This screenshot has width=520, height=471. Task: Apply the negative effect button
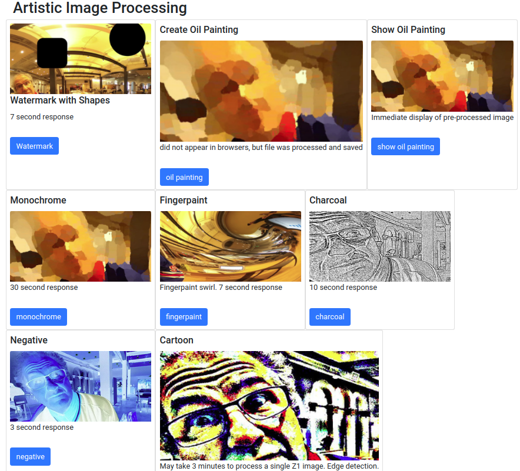tap(30, 456)
